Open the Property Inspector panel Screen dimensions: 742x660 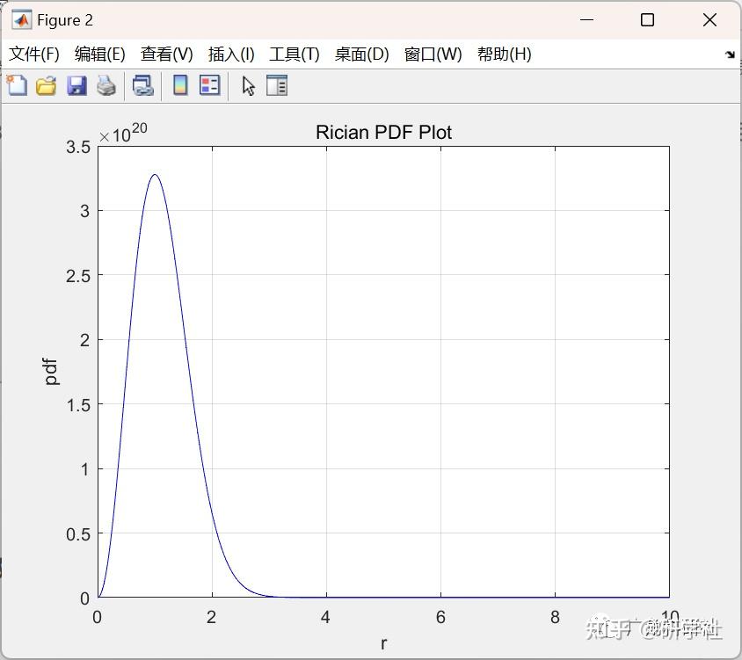[x=278, y=85]
